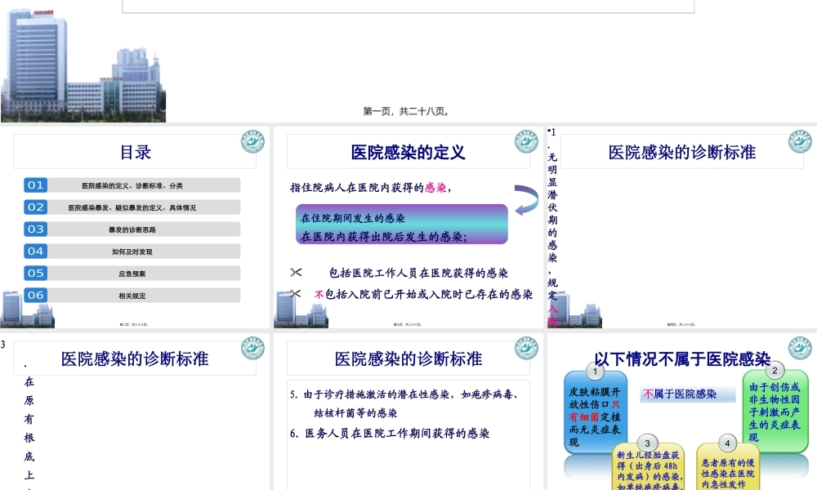Select badge 3 above the 新生儿经胎盘 box
This screenshot has width=817, height=490.
point(647,443)
